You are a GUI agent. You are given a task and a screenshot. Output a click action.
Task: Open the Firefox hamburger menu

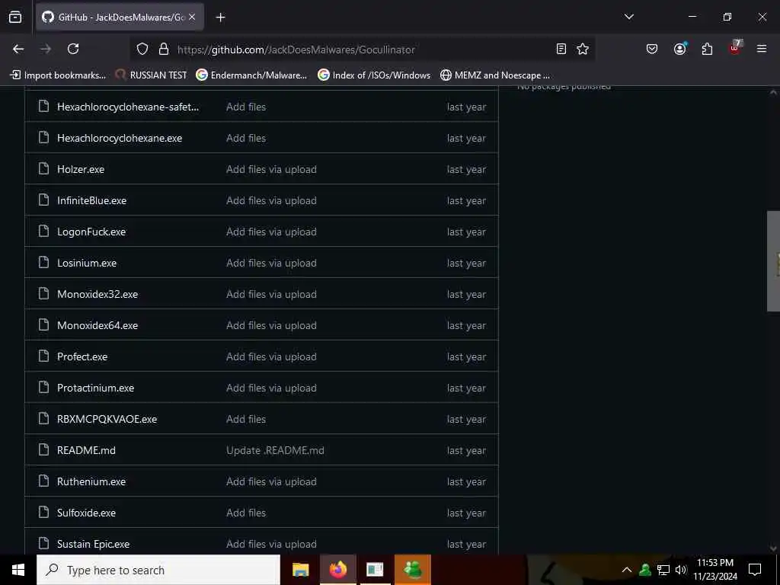[x=762, y=49]
